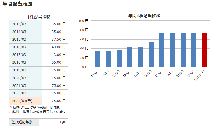
Task: Select the 2017/03 period cell
Action: click(26, 55)
